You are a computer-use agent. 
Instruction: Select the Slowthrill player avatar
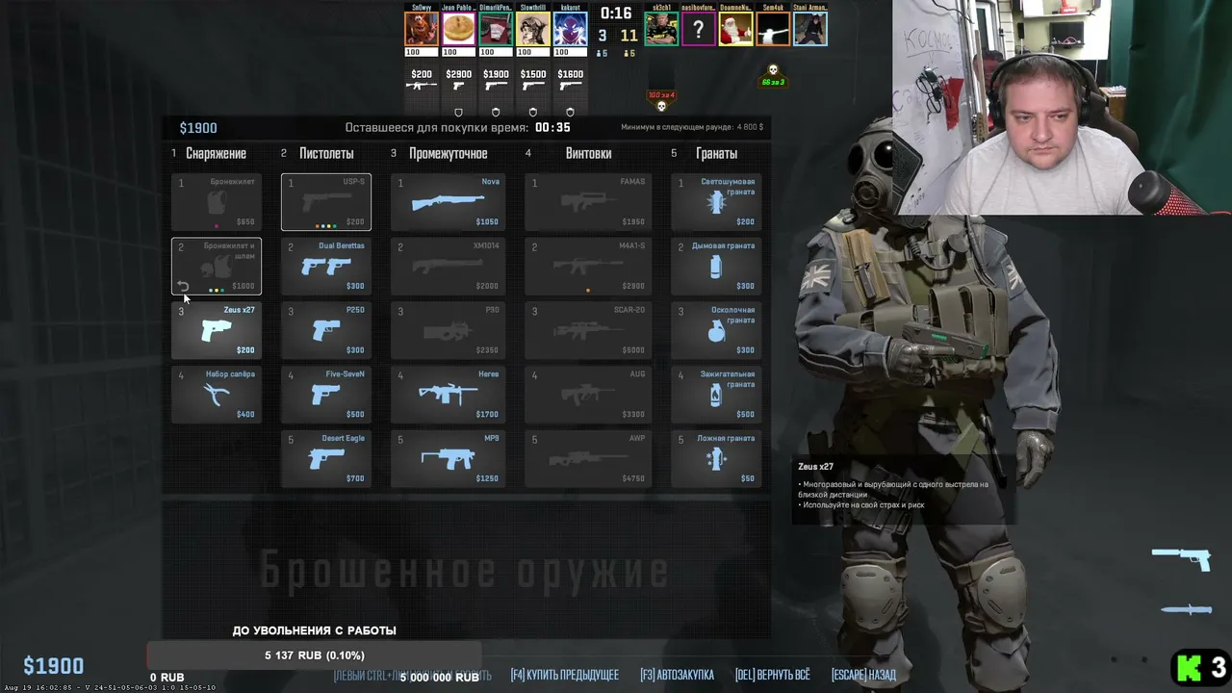click(533, 28)
